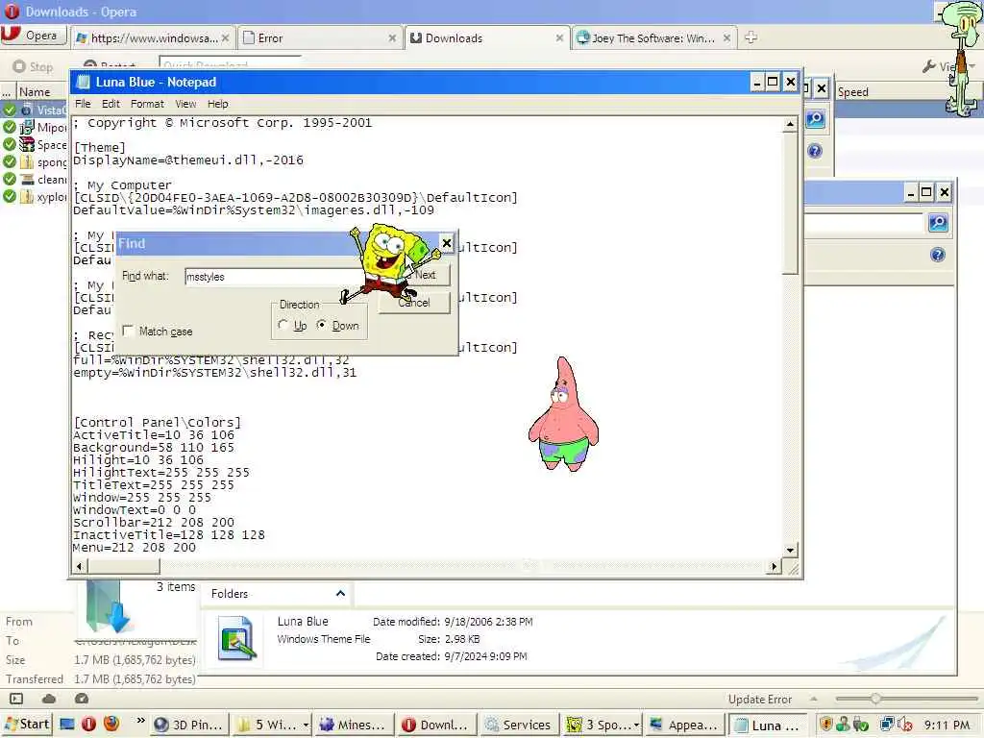Click the lower Explorer window help icon
Viewport: 984px width, 738px height.
pos(938,254)
